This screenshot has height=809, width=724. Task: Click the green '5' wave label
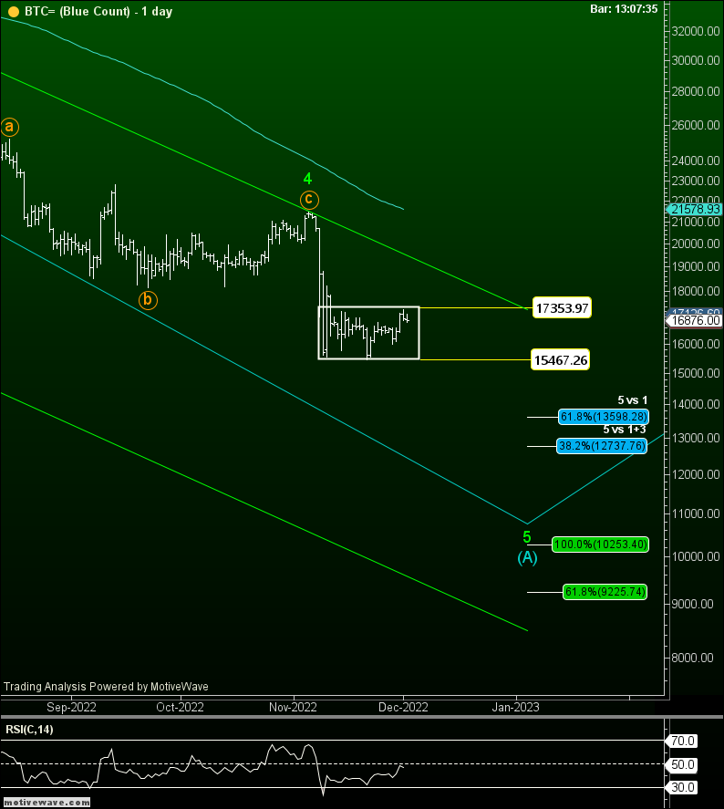(526, 537)
